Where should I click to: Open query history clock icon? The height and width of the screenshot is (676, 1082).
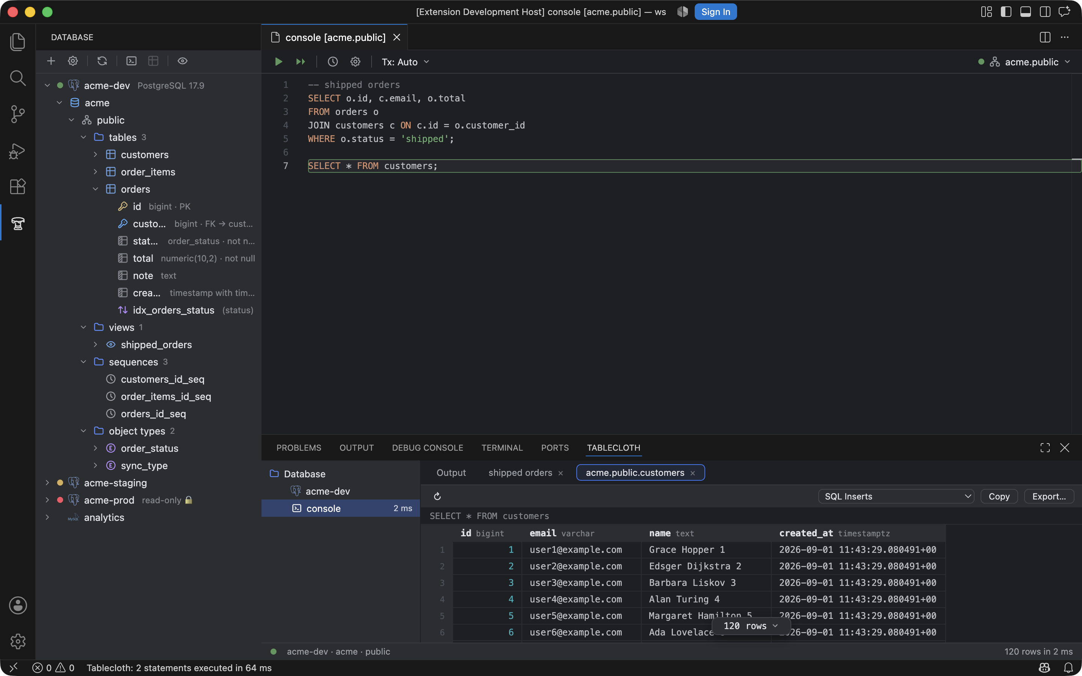[332, 62]
